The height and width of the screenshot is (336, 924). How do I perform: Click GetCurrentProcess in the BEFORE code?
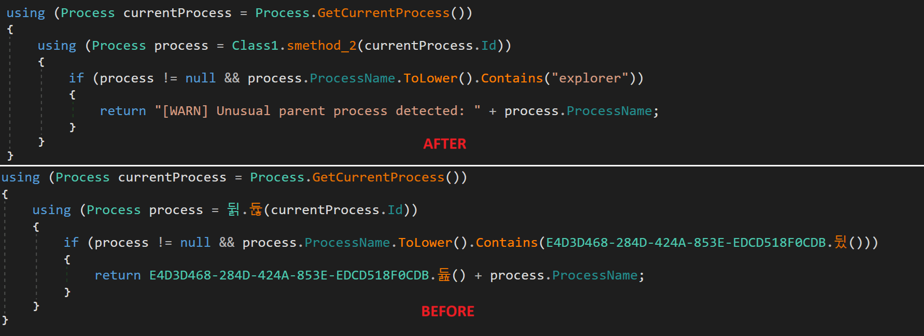click(378, 177)
